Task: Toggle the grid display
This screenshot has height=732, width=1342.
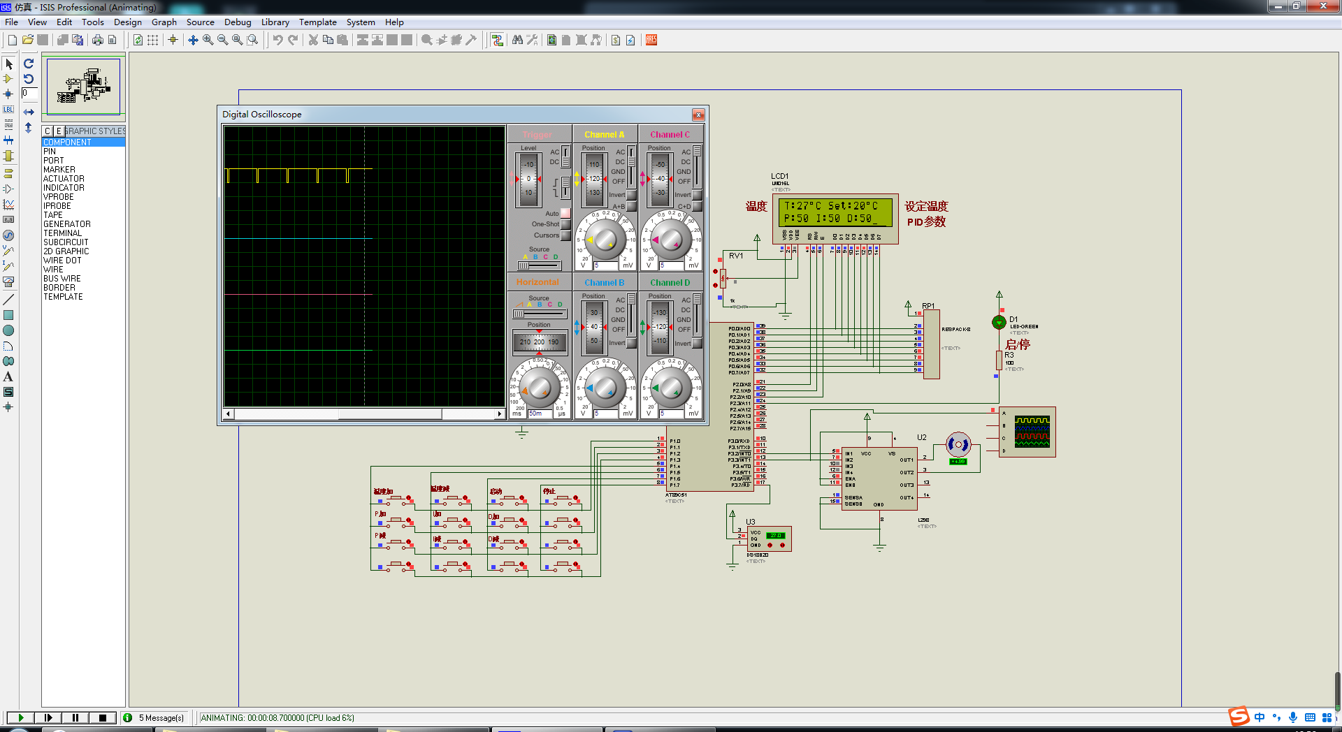Action: click(x=152, y=40)
